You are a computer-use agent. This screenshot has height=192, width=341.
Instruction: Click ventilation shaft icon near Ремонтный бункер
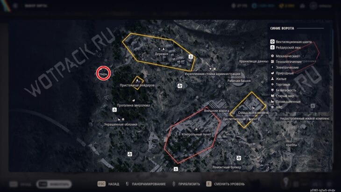coord(239,158)
